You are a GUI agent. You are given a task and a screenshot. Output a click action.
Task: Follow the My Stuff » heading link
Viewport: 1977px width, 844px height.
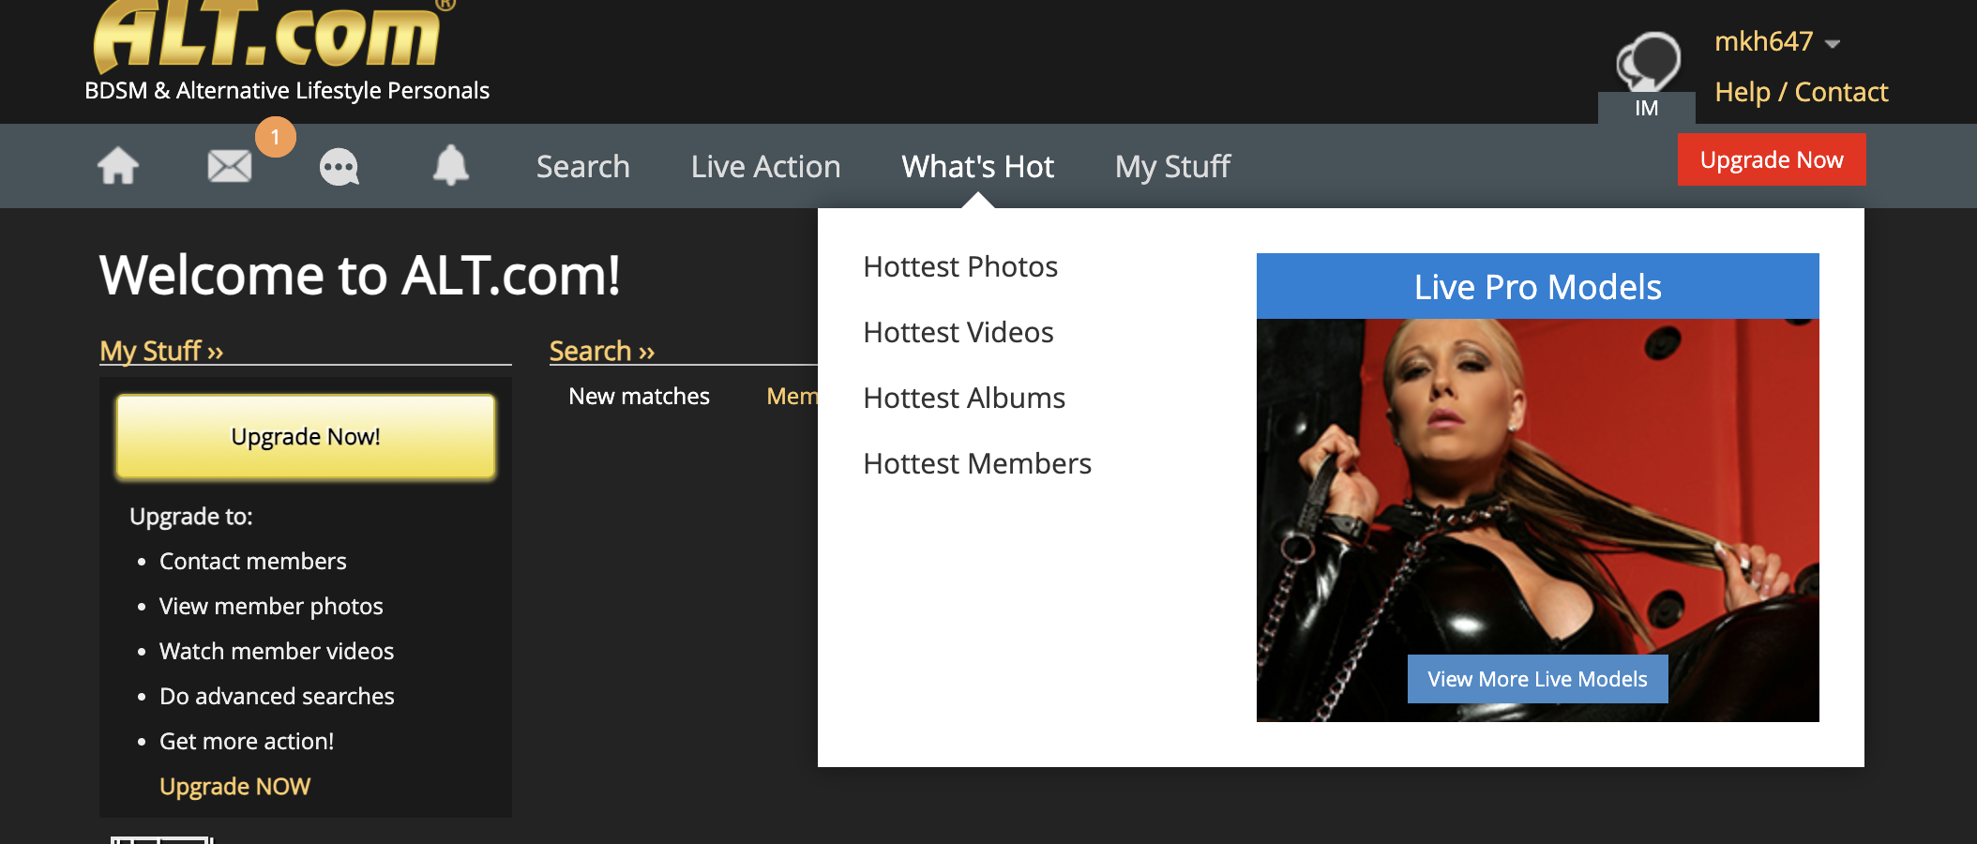coord(161,351)
